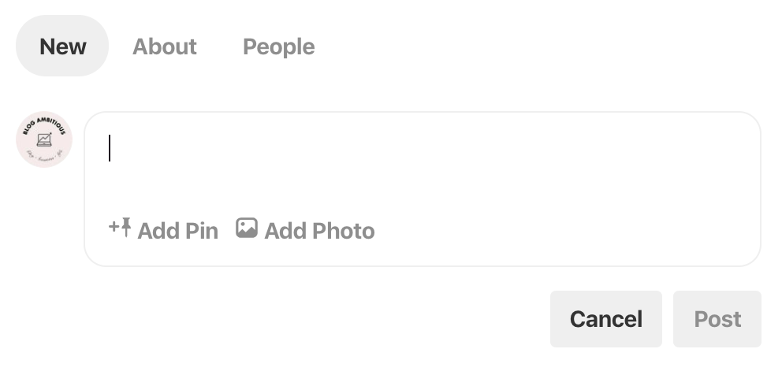Click the picture icon for Add Photo
The width and height of the screenshot is (782, 386).
click(247, 228)
